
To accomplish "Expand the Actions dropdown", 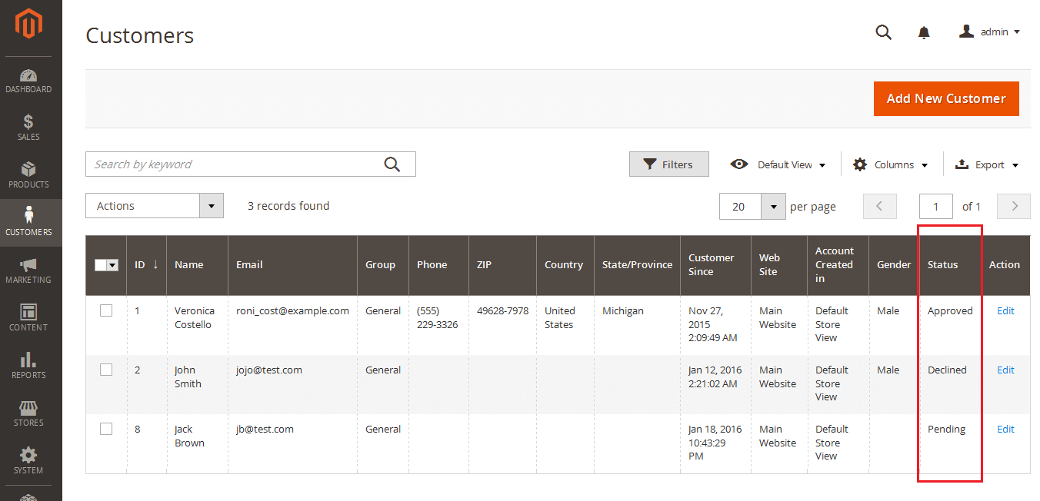I will [x=154, y=205].
